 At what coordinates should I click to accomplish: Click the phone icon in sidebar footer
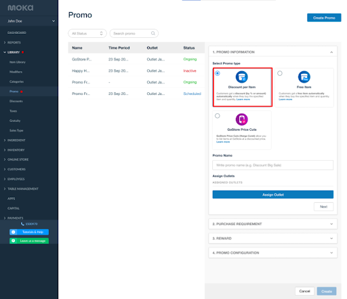coord(22,224)
